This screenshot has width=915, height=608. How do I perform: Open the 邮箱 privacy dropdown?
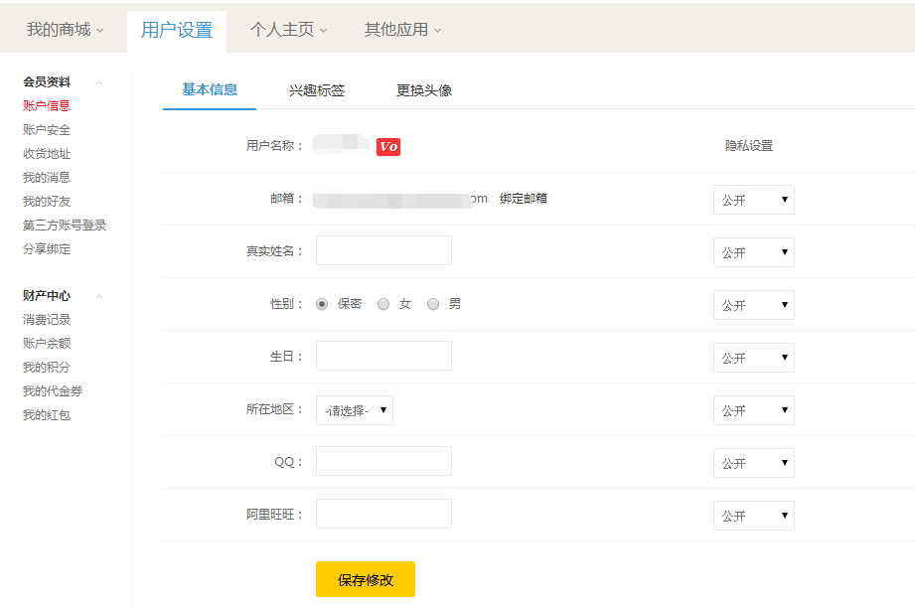point(753,200)
